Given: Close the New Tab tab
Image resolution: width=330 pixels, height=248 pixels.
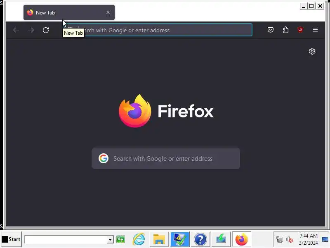Looking at the screenshot, I should click(108, 12).
